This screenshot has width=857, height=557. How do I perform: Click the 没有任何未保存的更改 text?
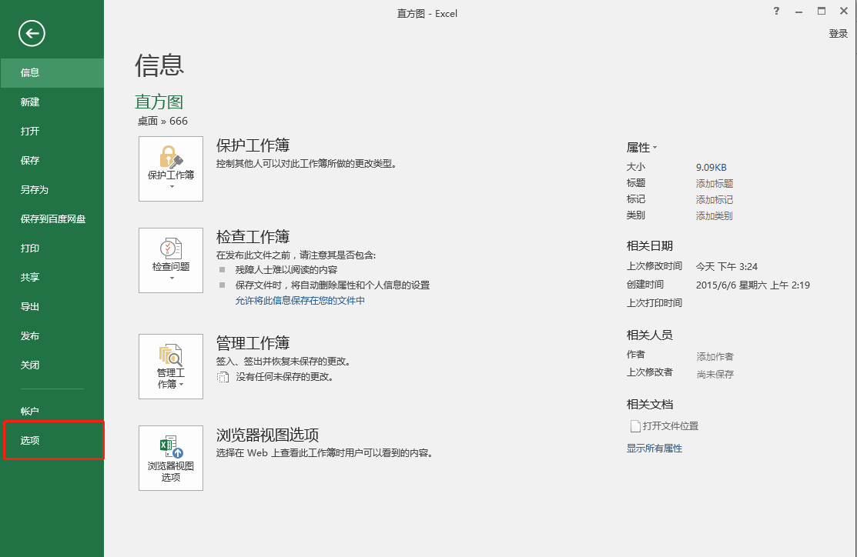pyautogui.click(x=285, y=377)
